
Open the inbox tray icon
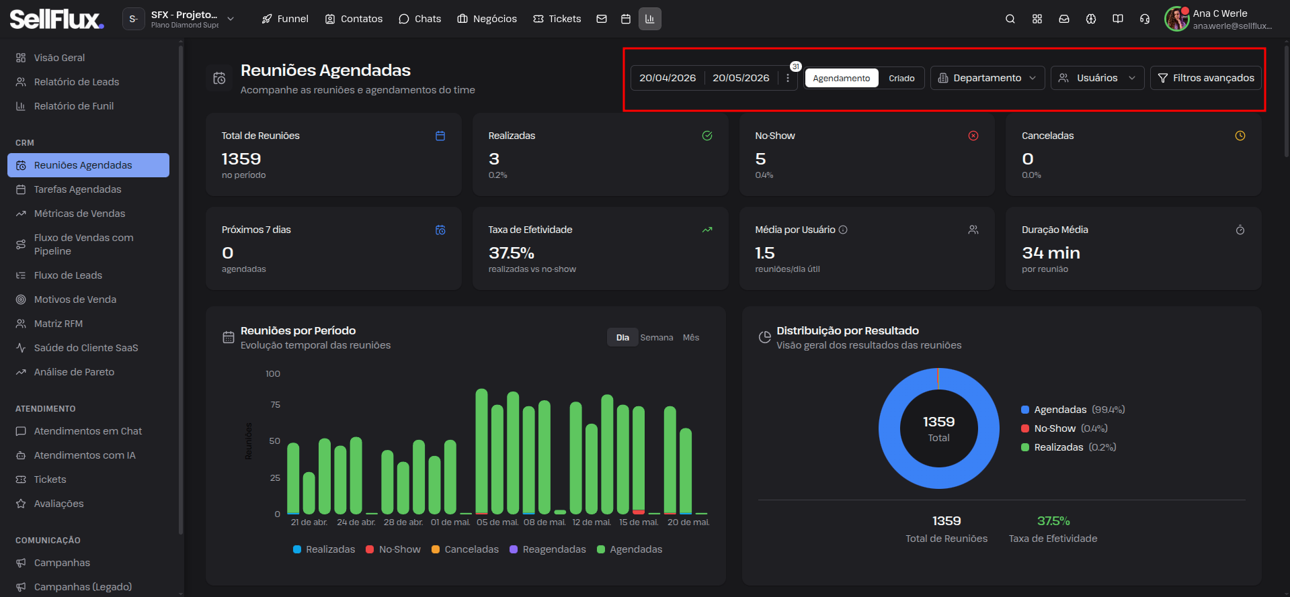[x=1064, y=19]
